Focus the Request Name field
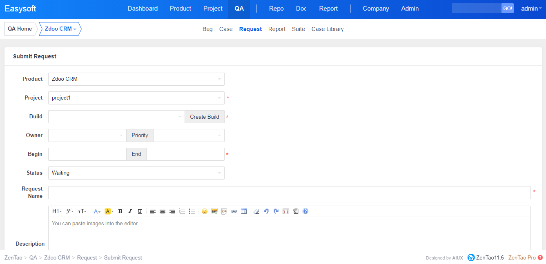Image resolution: width=546 pixels, height=264 pixels. [x=290, y=193]
